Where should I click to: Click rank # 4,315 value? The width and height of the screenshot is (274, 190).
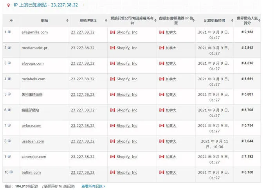point(247,63)
